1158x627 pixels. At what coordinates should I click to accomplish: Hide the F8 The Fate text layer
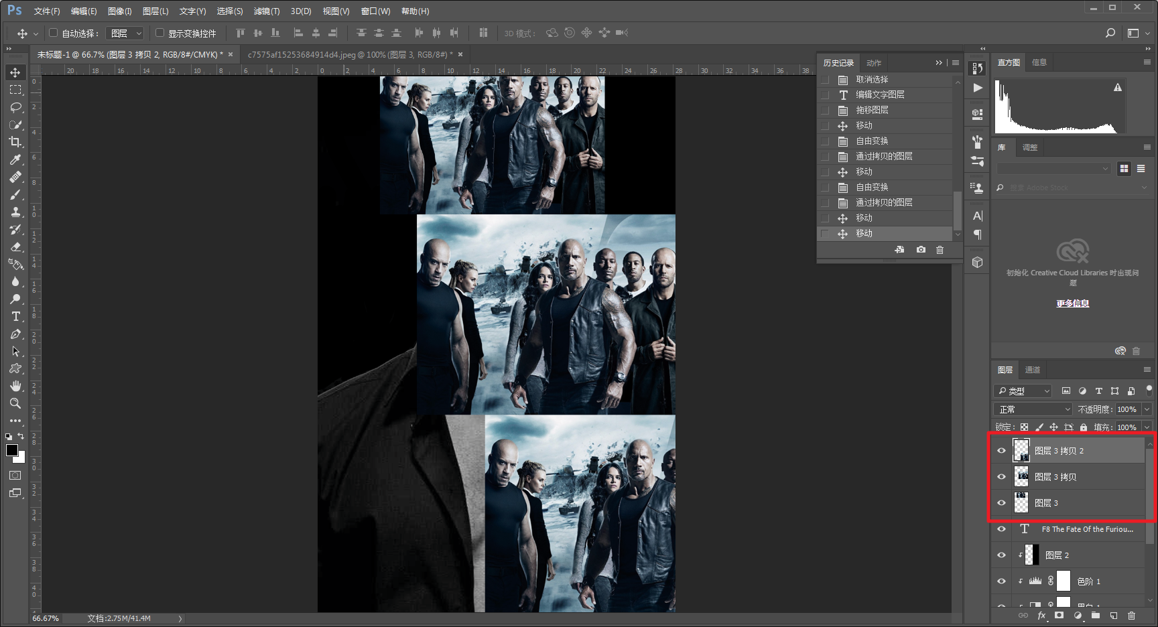[x=1002, y=529]
